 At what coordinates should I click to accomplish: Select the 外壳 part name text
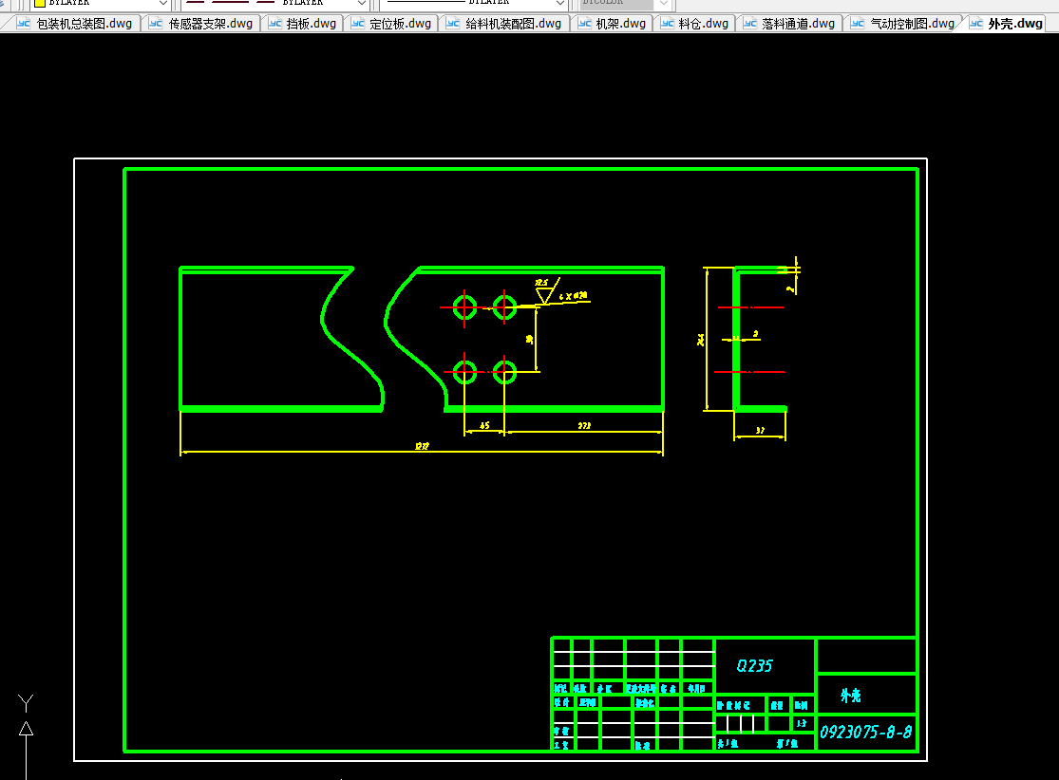[850, 696]
